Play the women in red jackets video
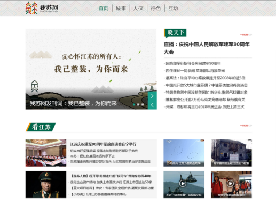The height and width of the screenshot is (206, 276). [x=230, y=183]
